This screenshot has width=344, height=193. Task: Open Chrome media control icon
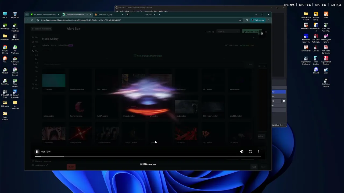247,20
